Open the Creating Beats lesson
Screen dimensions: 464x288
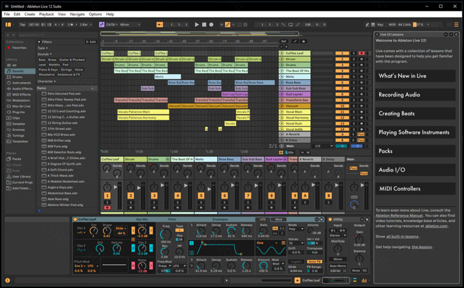point(415,114)
